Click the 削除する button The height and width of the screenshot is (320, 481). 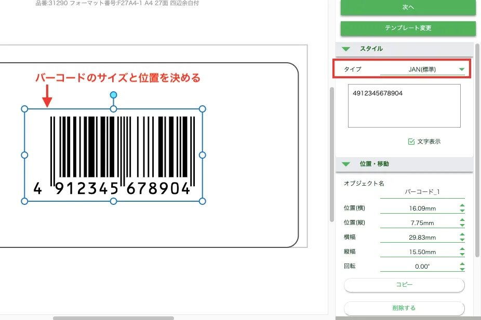[404, 308]
